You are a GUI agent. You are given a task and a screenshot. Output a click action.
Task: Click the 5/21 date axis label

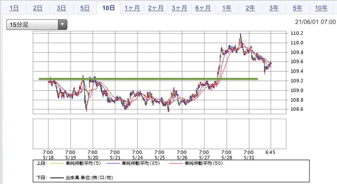(115, 158)
